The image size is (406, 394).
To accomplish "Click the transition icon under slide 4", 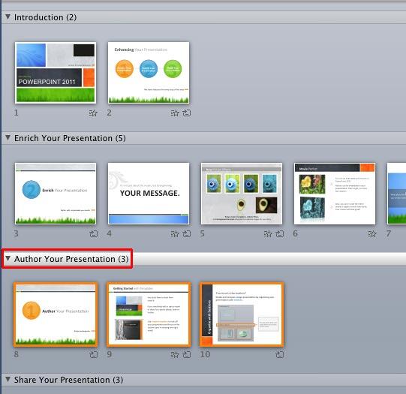I will tap(187, 233).
